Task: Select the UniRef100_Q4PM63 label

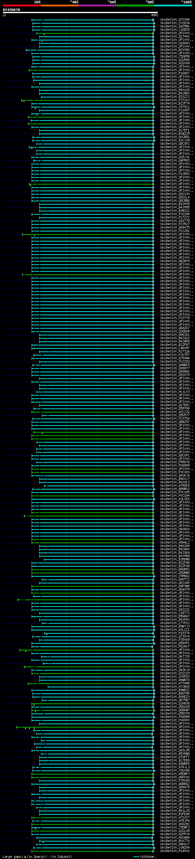Action: 175,160
